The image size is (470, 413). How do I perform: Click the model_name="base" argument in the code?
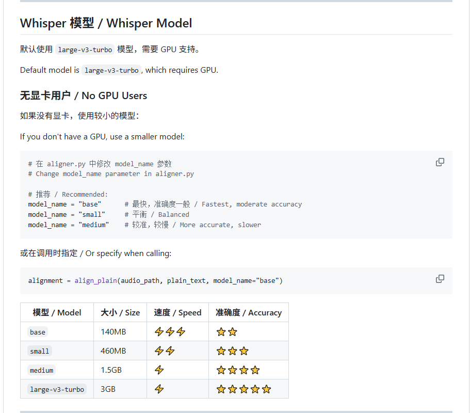pyautogui.click(x=246, y=281)
